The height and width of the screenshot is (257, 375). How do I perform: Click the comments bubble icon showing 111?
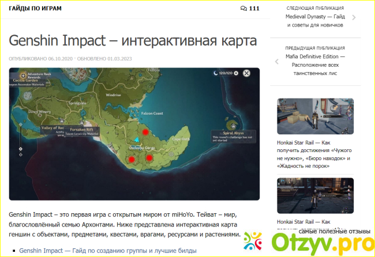click(243, 9)
